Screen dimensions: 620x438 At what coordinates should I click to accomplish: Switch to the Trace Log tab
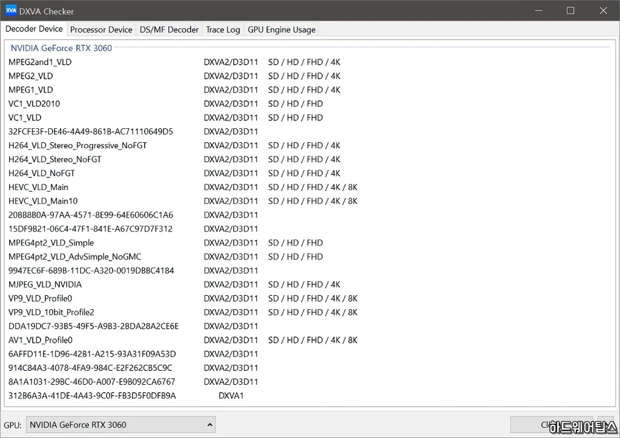[x=223, y=30]
